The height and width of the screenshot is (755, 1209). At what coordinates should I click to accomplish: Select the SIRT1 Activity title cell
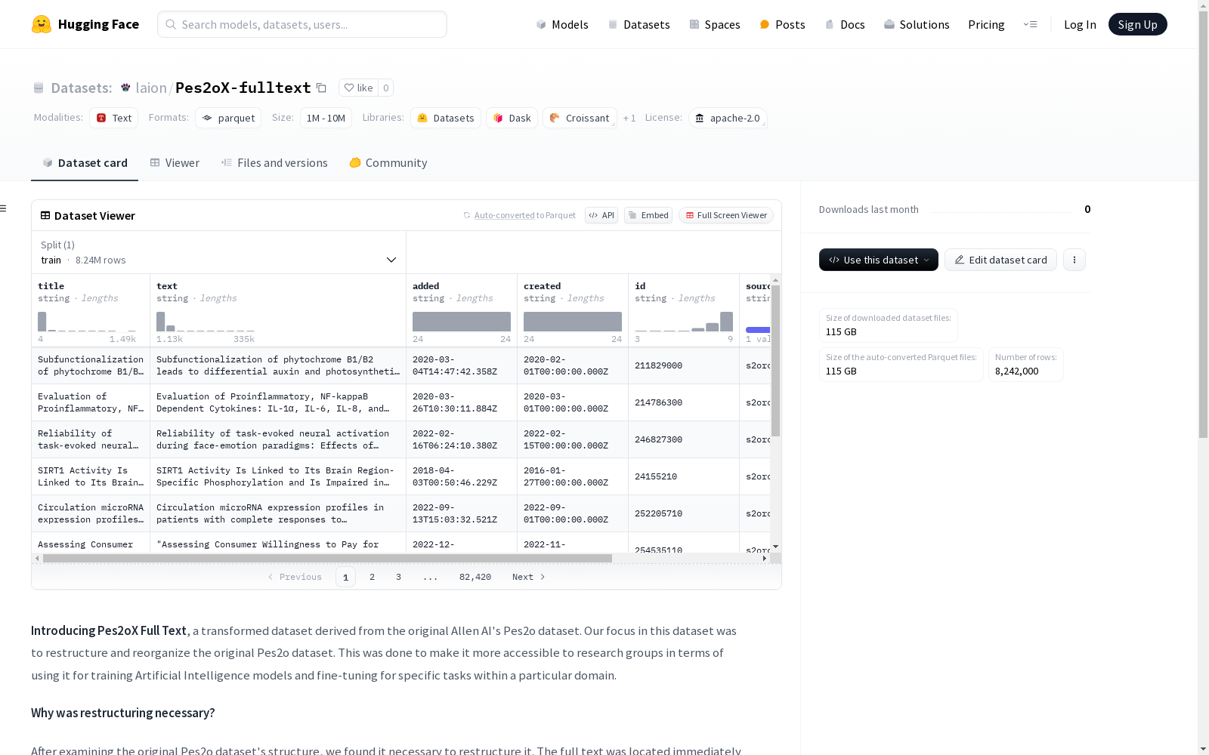click(91, 476)
